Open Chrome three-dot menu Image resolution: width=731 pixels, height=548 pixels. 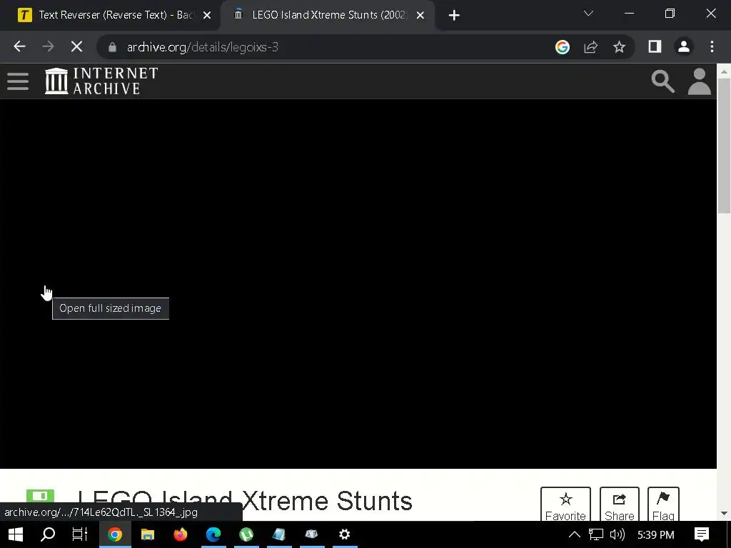click(x=712, y=46)
